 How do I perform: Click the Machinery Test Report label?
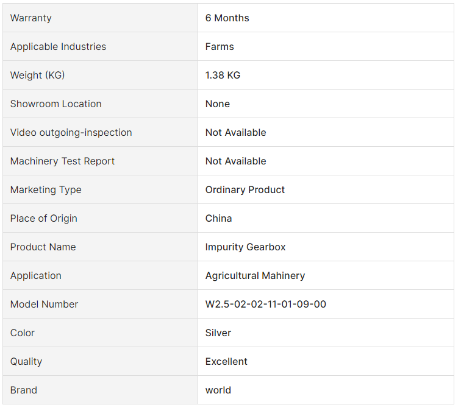coord(62,161)
